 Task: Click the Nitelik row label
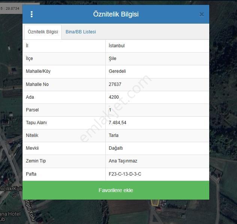(x=32, y=135)
